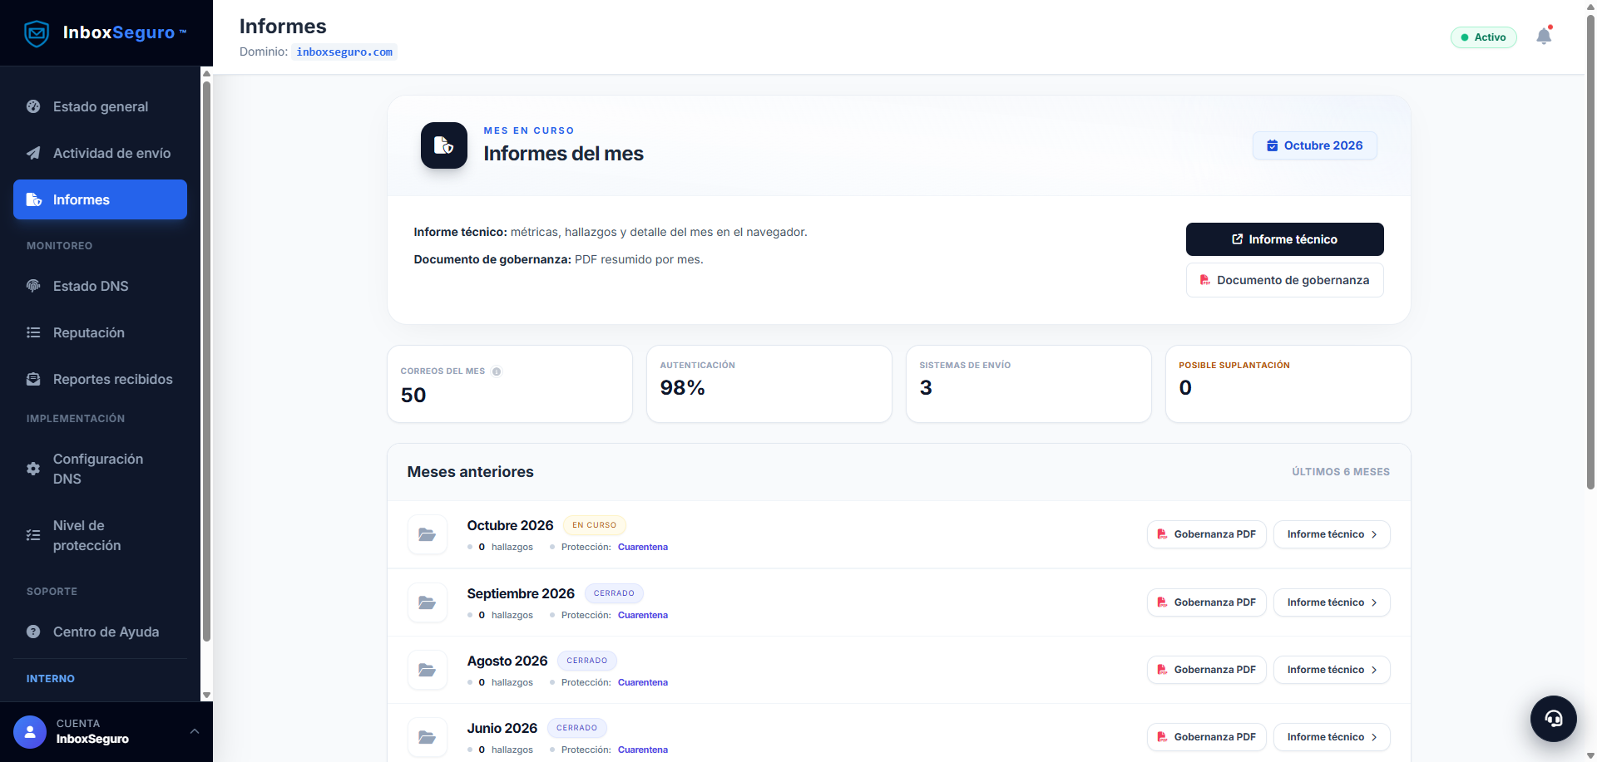This screenshot has height=762, width=1597.
Task: Go to Estado general in sidebar
Action: coord(100,106)
